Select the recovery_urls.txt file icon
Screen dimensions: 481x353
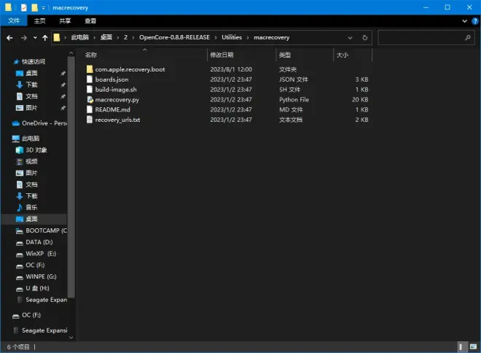coord(90,120)
